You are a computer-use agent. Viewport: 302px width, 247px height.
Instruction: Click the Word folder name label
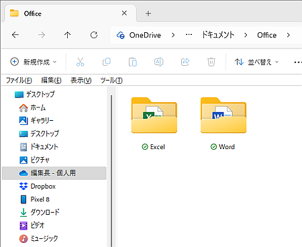pyautogui.click(x=227, y=147)
